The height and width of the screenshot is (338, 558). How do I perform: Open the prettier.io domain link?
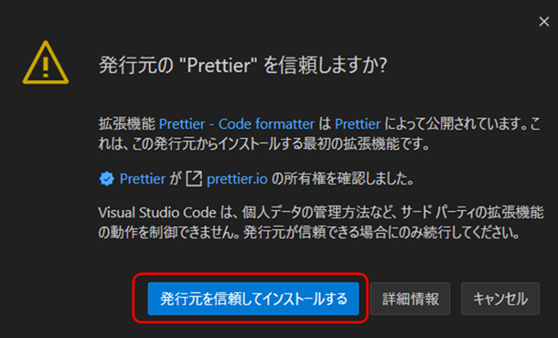tap(237, 179)
